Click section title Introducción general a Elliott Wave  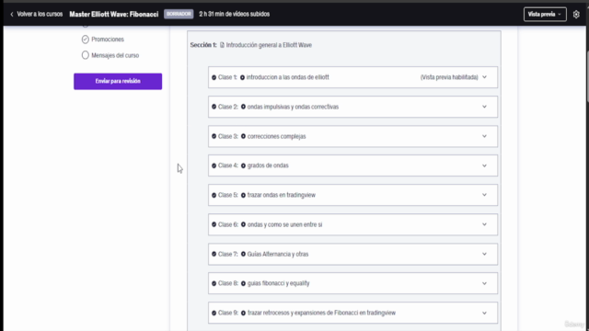269,45
